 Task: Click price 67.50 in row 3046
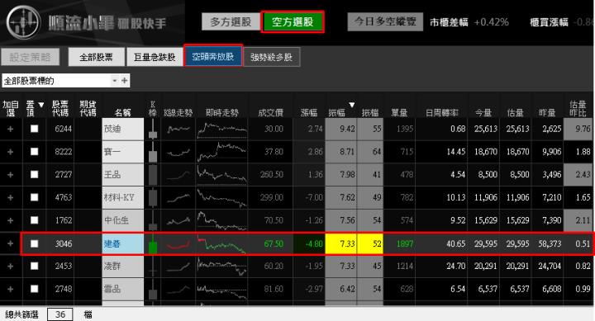pos(274,243)
